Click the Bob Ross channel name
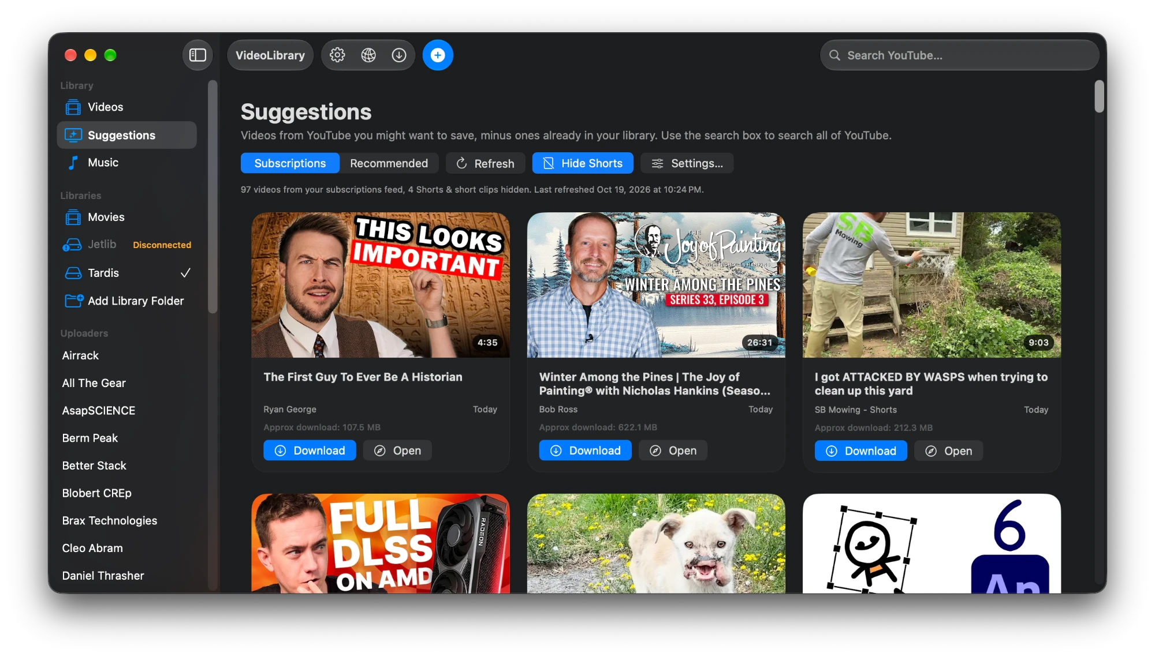 [x=558, y=409]
